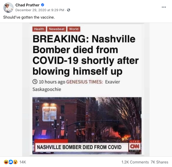The height and width of the screenshot is (167, 172).
Task: Open the three-dot post options menu
Action: tap(164, 7)
